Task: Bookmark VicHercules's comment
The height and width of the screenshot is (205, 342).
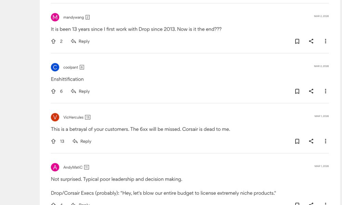Action: click(x=297, y=141)
